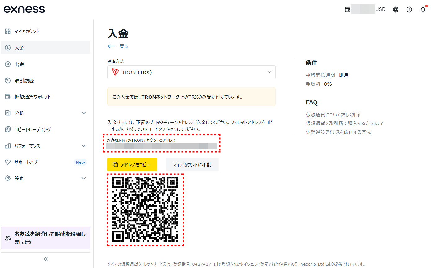Click the 条件 heading
The height and width of the screenshot is (268, 431).
click(311, 63)
